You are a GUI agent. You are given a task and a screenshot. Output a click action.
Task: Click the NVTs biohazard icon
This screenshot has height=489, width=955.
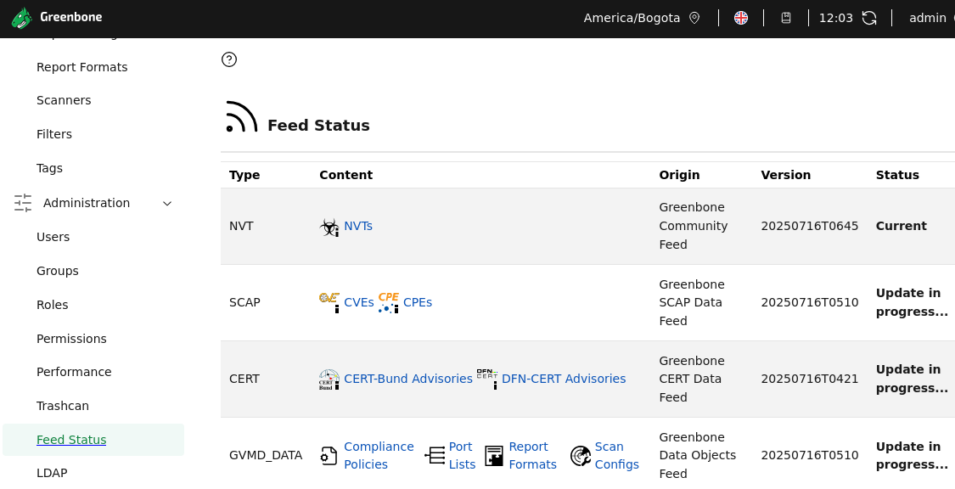coord(329,227)
